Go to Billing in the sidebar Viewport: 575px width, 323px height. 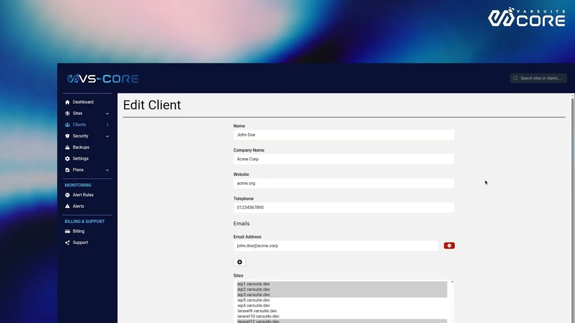[x=79, y=231]
